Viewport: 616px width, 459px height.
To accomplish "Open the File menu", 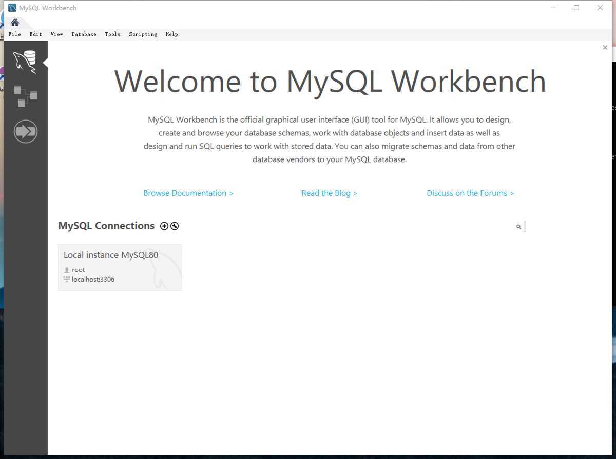I will point(15,34).
